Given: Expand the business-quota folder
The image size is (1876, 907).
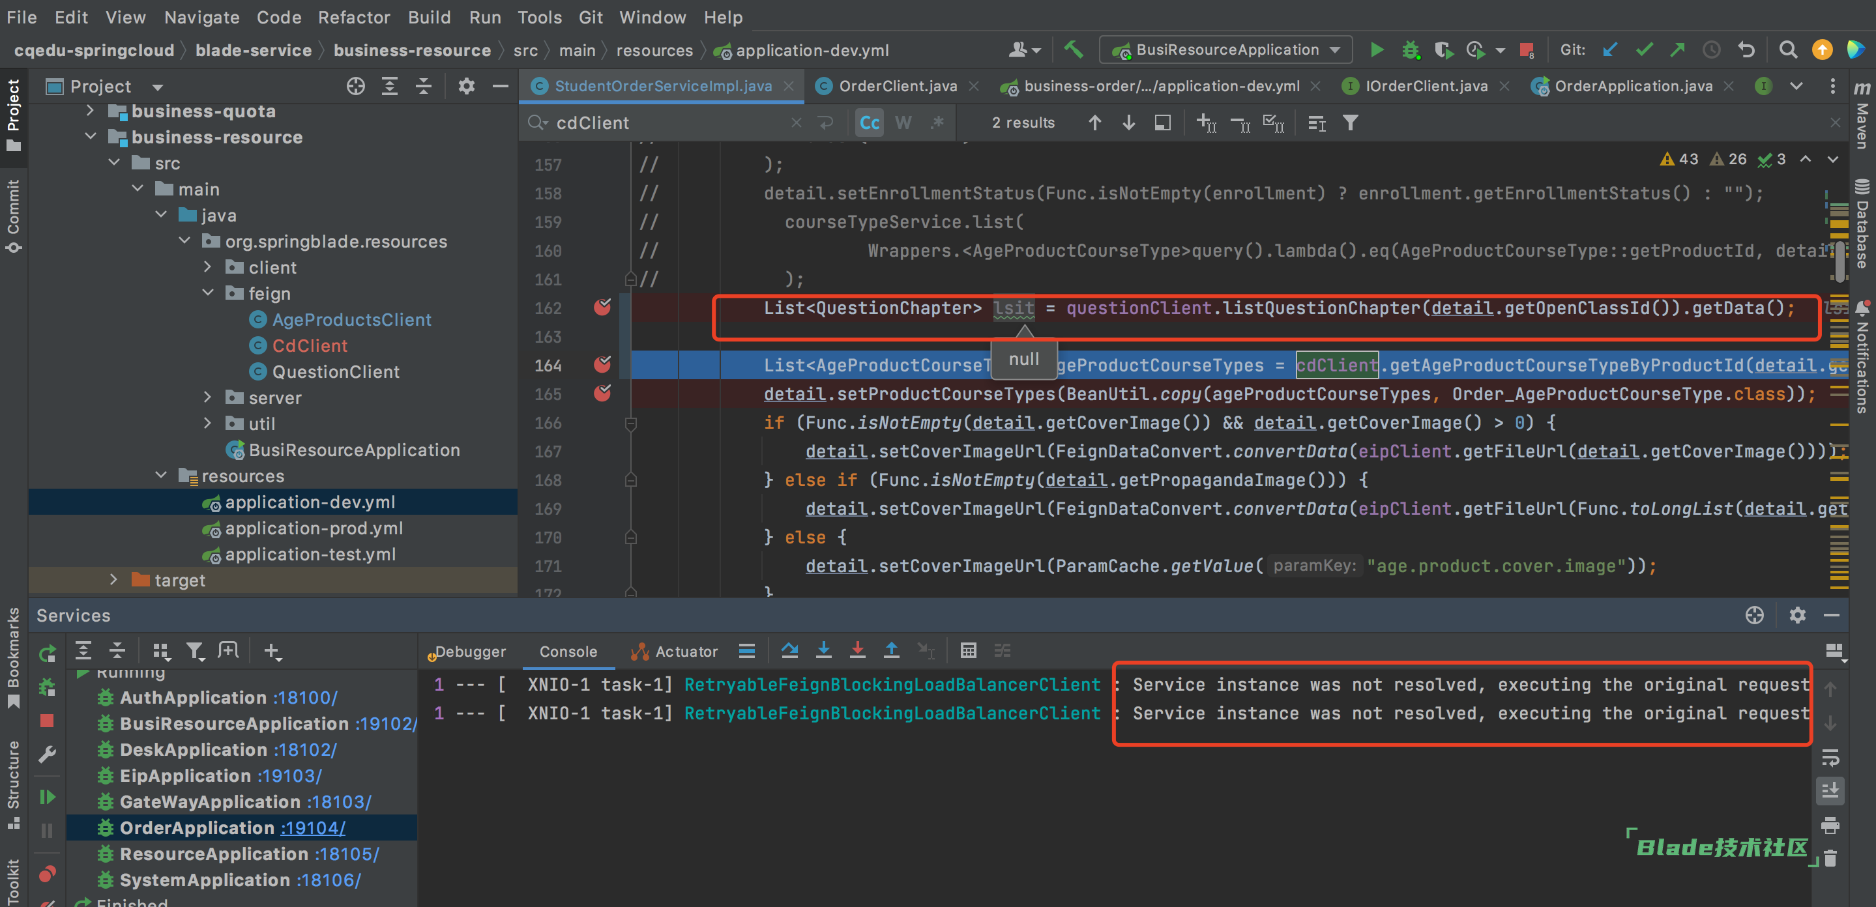Looking at the screenshot, I should click(89, 111).
